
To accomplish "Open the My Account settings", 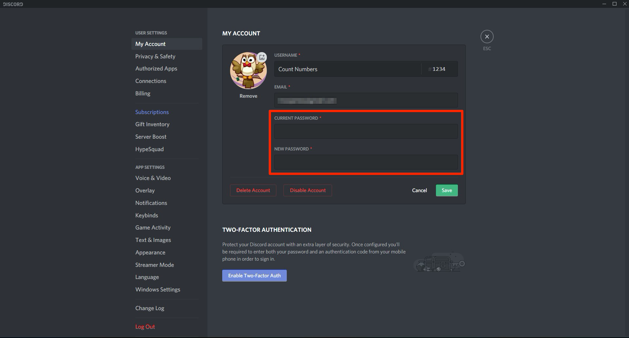I will [167, 44].
